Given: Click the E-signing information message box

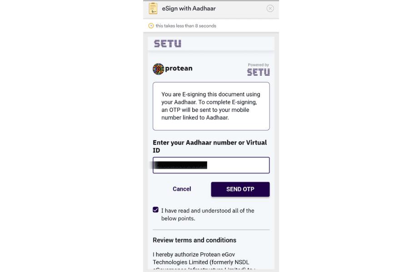Looking at the screenshot, I should (x=211, y=106).
